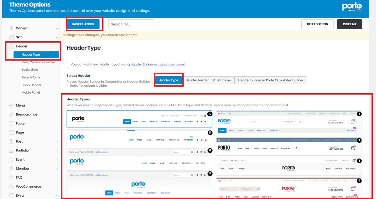Click the Post documents icon
Image resolution: width=376 pixels, height=199 pixels.
click(x=11, y=141)
